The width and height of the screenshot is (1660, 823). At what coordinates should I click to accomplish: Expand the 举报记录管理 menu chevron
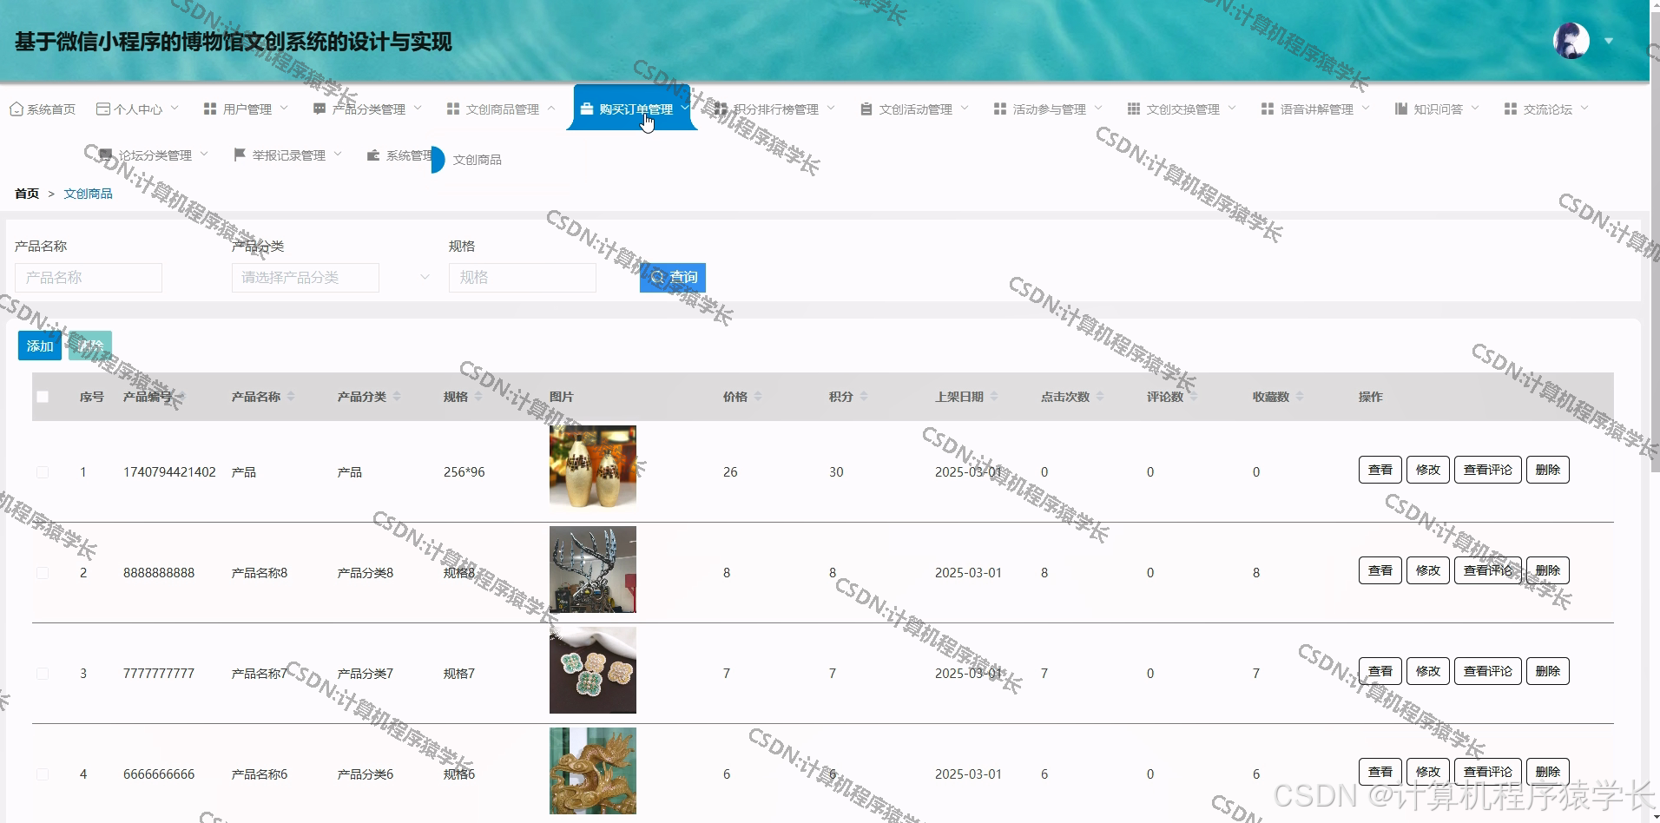click(338, 155)
